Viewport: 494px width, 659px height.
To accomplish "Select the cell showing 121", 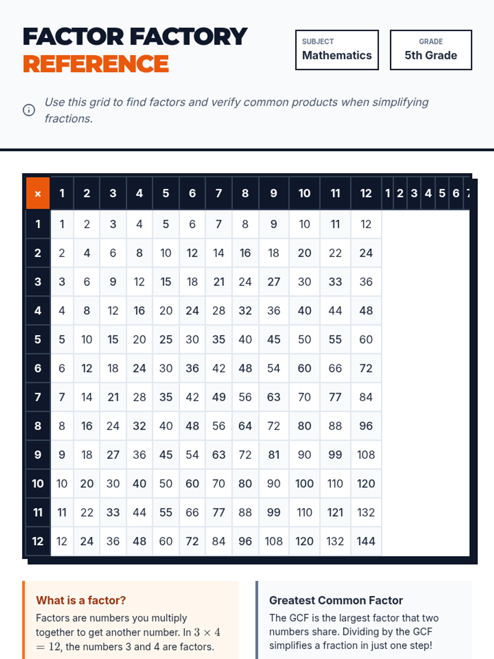I will pyautogui.click(x=335, y=512).
